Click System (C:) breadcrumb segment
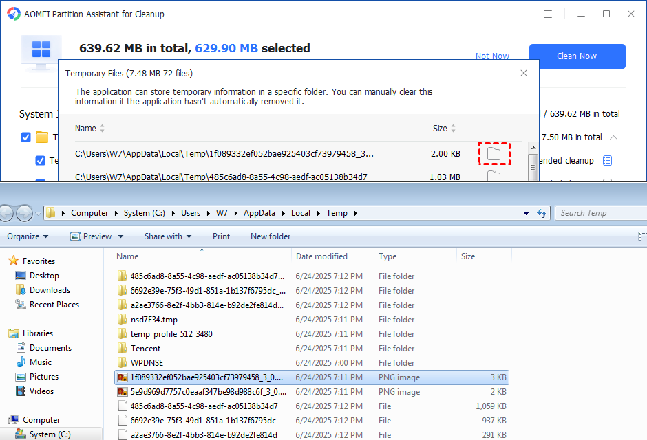This screenshot has width=647, height=440. tap(145, 213)
